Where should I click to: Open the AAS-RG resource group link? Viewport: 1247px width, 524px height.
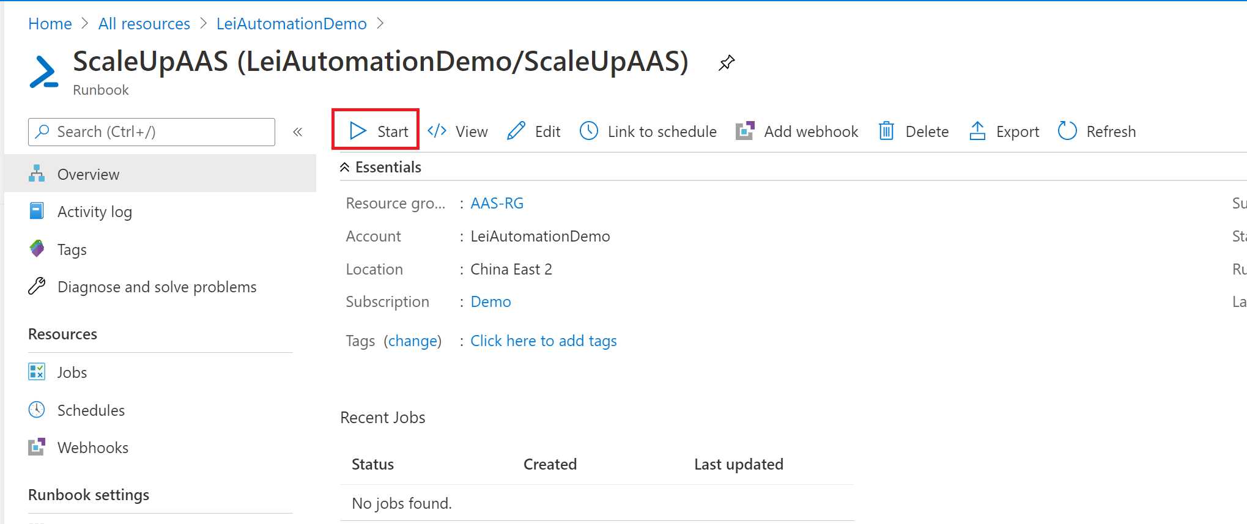(497, 203)
